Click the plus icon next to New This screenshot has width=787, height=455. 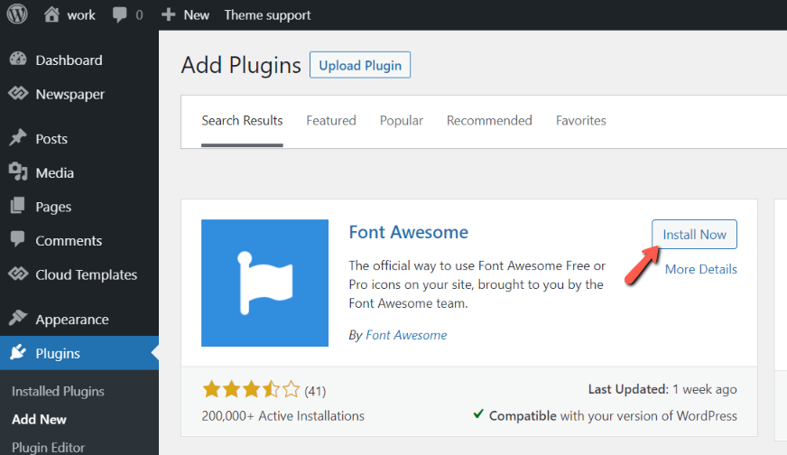pos(168,14)
